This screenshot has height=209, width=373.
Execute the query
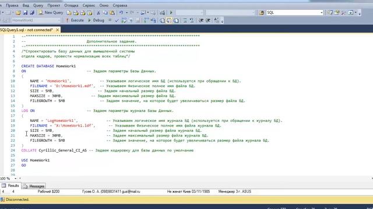75,20
